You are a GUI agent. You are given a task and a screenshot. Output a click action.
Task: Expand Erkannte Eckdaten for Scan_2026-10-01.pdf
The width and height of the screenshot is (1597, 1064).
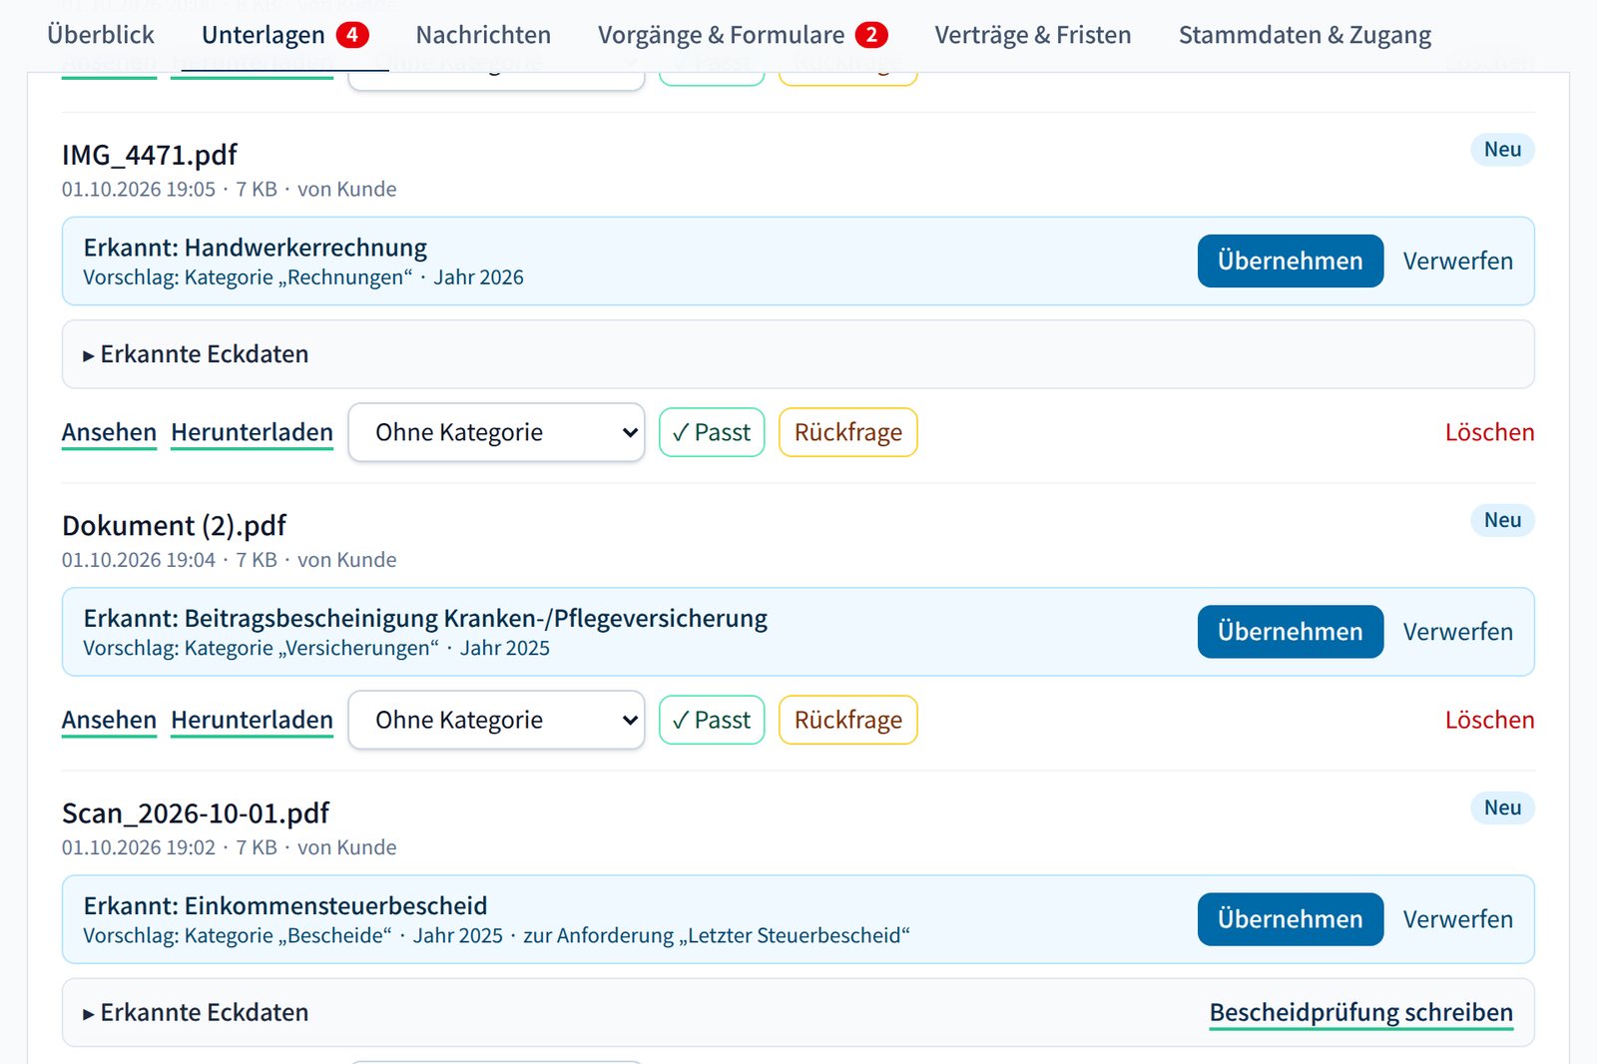[196, 1012]
